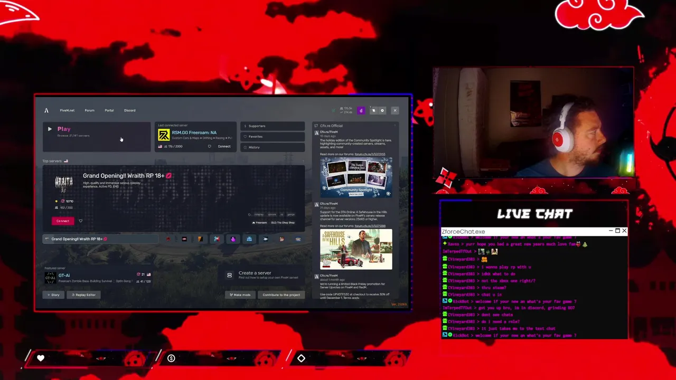Open the FiveM.net menu link
The height and width of the screenshot is (380, 676).
coord(67,110)
